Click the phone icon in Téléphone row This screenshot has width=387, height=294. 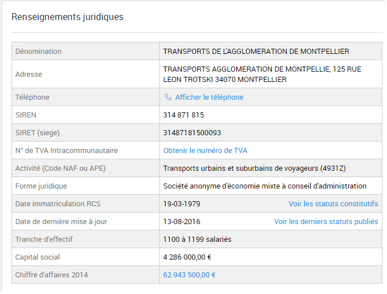168,97
